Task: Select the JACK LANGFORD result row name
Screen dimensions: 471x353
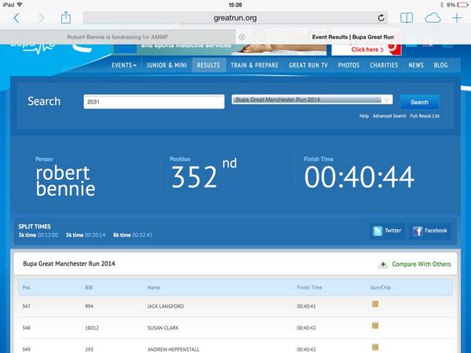Action: 166,307
